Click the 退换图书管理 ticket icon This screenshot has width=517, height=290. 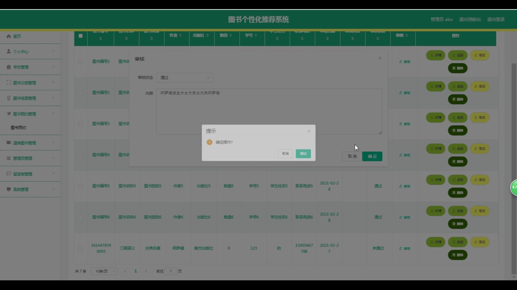click(9, 143)
